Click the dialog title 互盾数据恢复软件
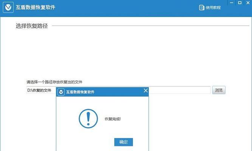Viewport: 252px width, 151px height. click(x=80, y=92)
